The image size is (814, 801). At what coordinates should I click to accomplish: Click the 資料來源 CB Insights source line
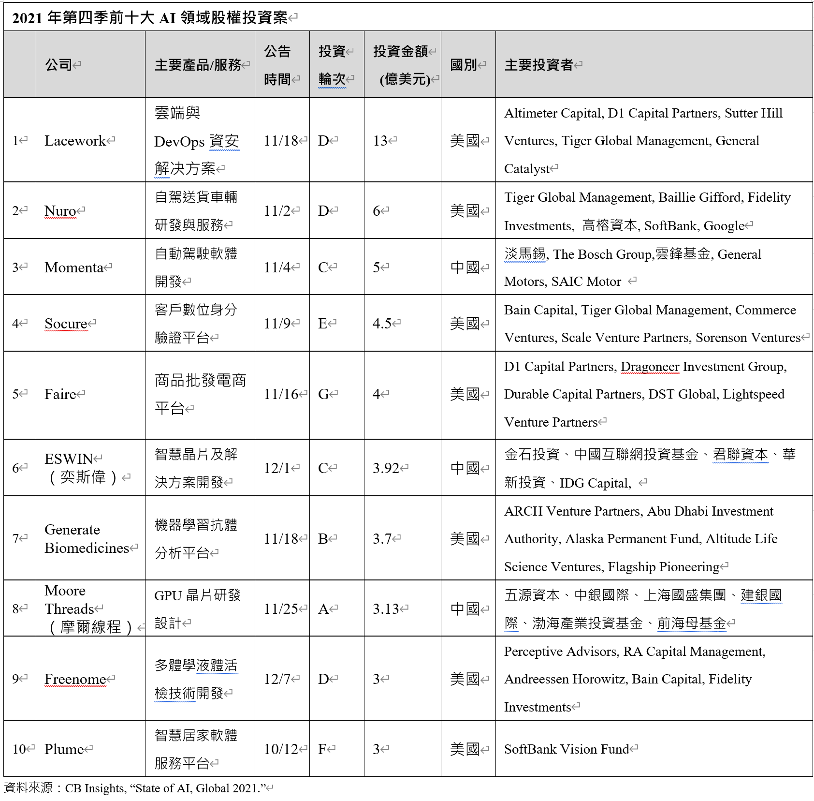[135, 788]
